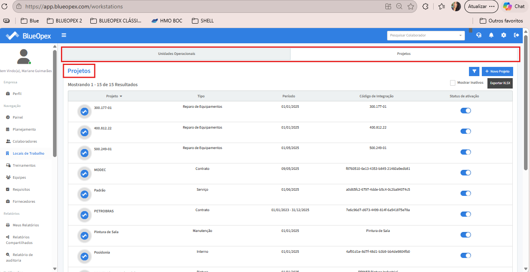The image size is (530, 272).
Task: Check the Mostrar Inativos checkbox
Action: pos(453,83)
